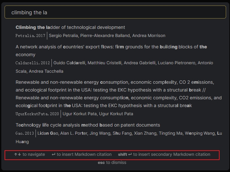Select 'Renewable and non-renewable energy consumption' result

click(119, 94)
